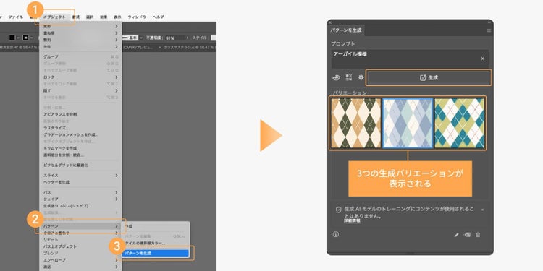The height and width of the screenshot is (271, 543).
Task: Open the 詳細情報 link
Action: (352, 221)
